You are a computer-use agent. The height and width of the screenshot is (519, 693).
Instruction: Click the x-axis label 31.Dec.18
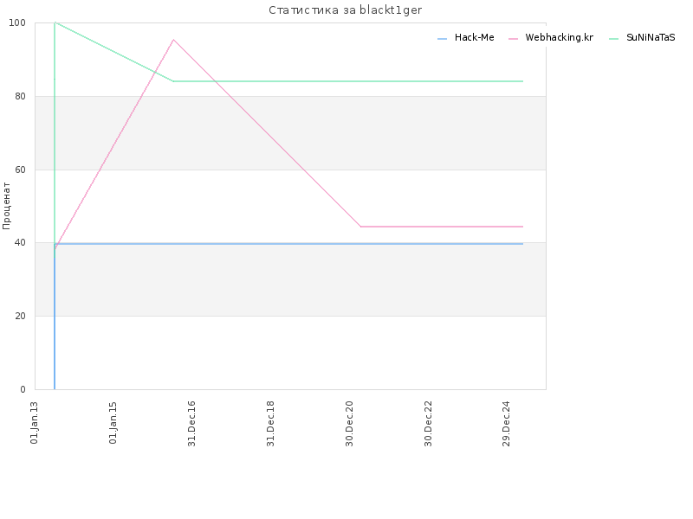click(x=271, y=424)
